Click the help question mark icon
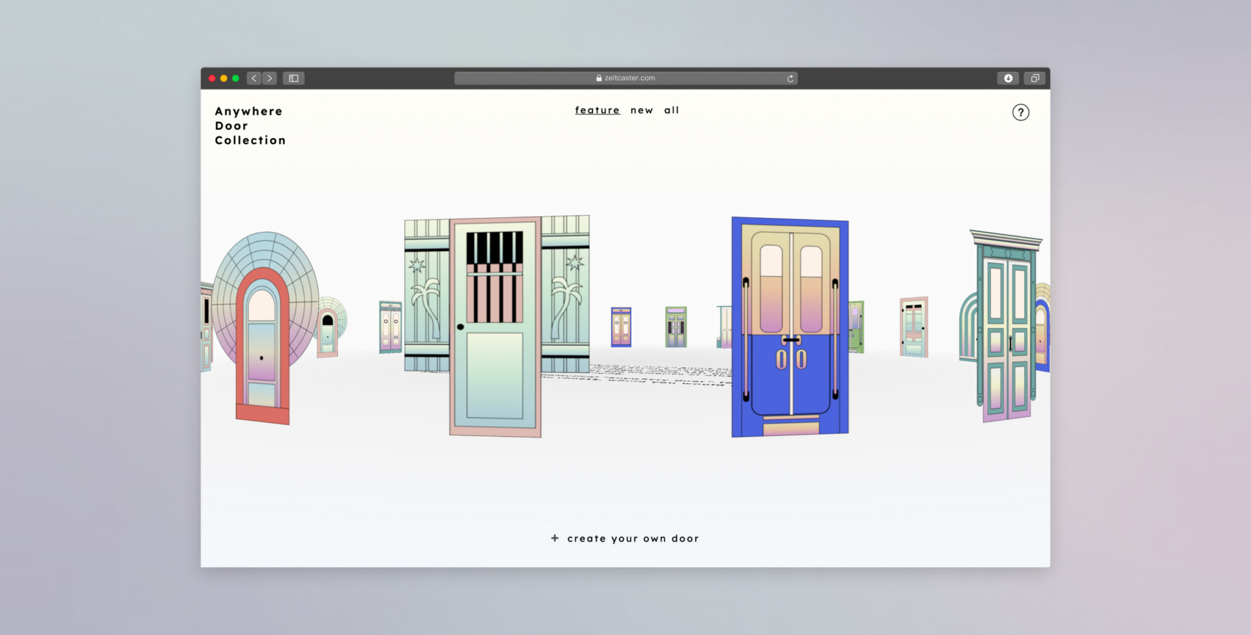Image resolution: width=1251 pixels, height=635 pixels. (x=1020, y=112)
